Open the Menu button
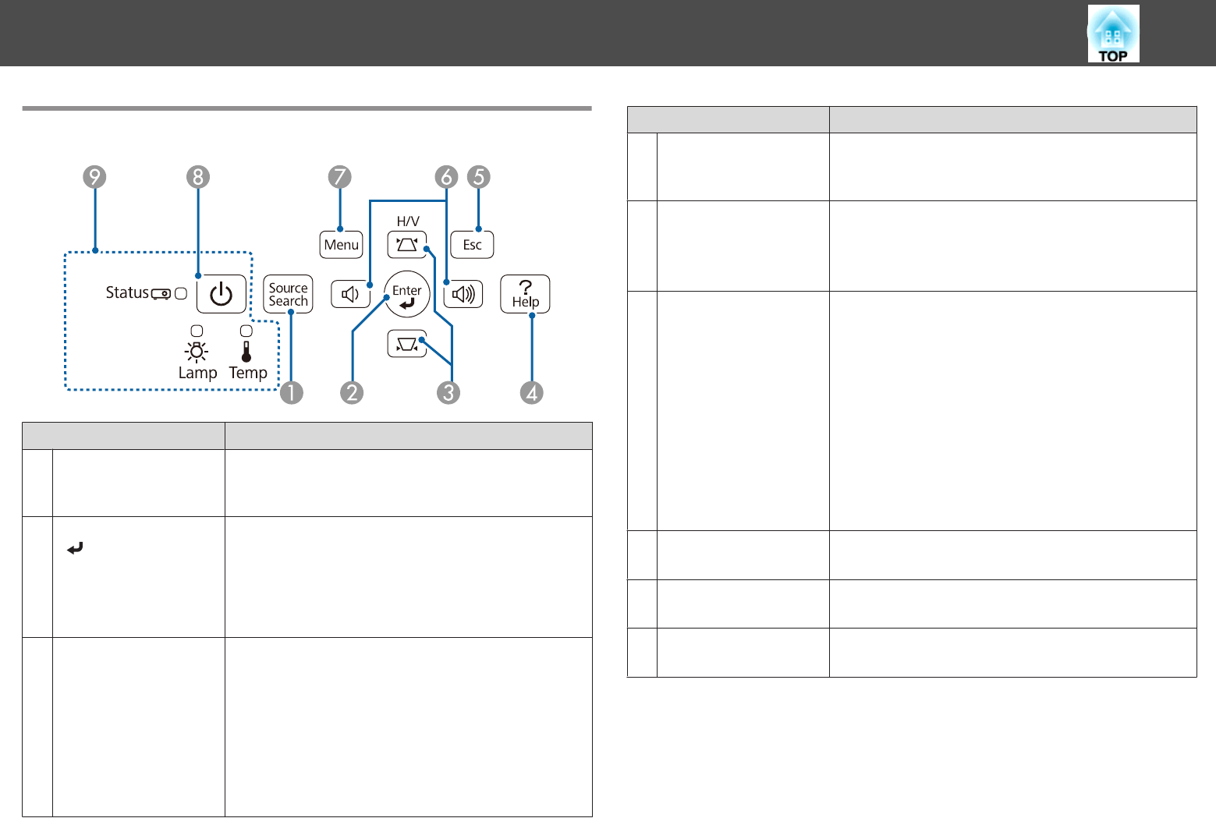Image resolution: width=1216 pixels, height=818 pixels. pyautogui.click(x=342, y=245)
